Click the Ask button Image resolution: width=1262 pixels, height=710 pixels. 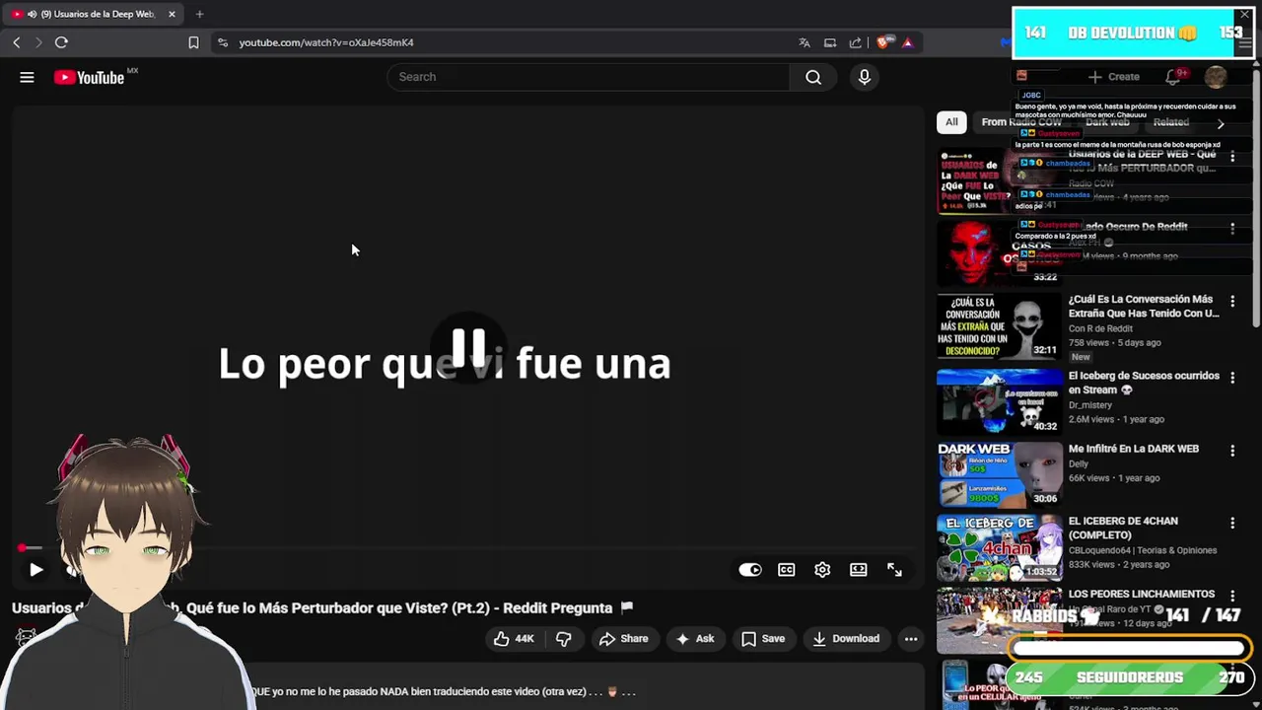coord(694,638)
